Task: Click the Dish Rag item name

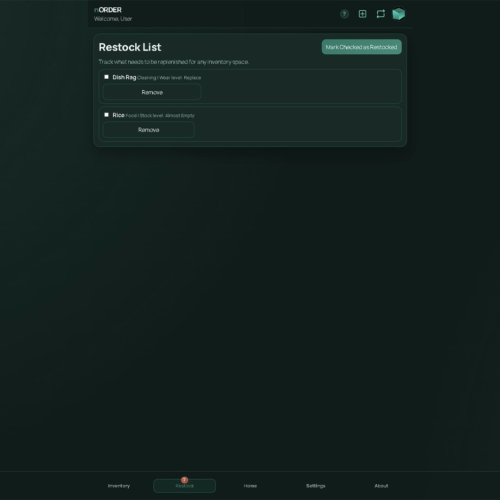Action: tap(125, 77)
